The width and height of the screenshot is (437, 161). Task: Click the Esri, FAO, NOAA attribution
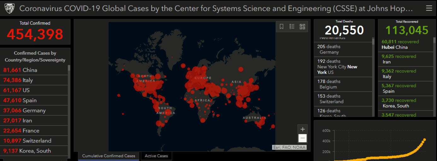tap(289, 147)
